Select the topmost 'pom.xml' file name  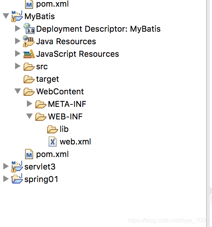pos(52,4)
